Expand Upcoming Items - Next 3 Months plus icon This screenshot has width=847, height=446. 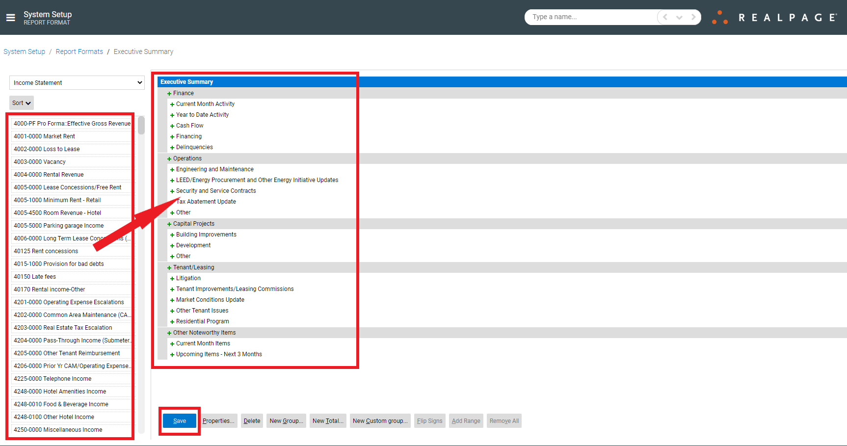[x=172, y=355]
